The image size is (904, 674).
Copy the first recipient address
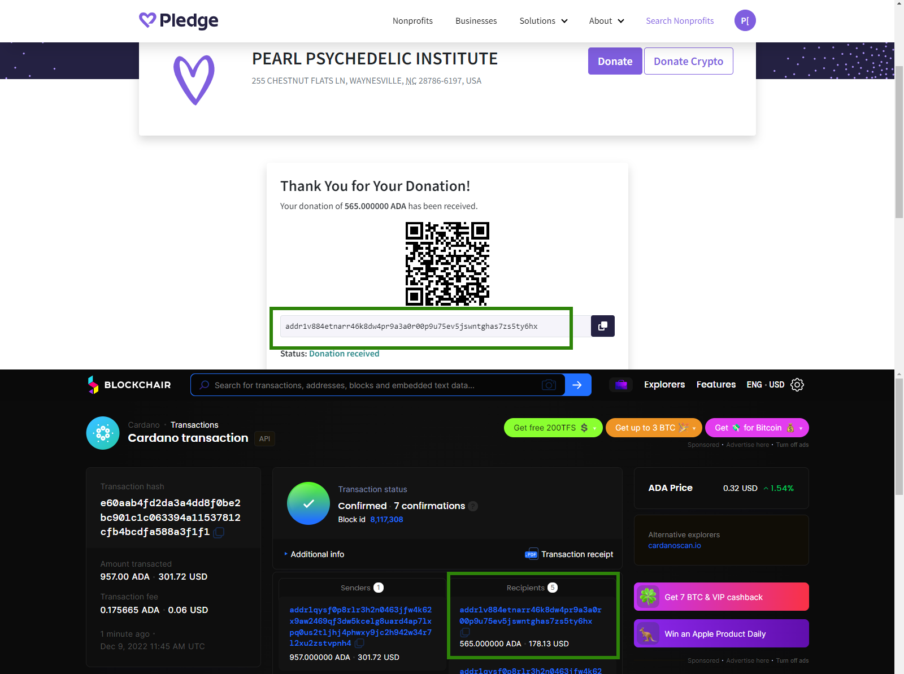point(465,632)
